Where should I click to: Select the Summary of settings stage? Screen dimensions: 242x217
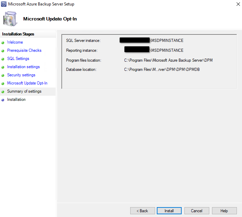click(24, 91)
